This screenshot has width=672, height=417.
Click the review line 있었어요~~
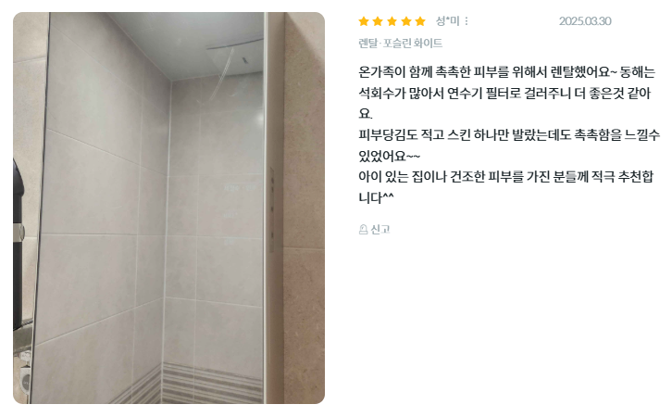click(389, 156)
